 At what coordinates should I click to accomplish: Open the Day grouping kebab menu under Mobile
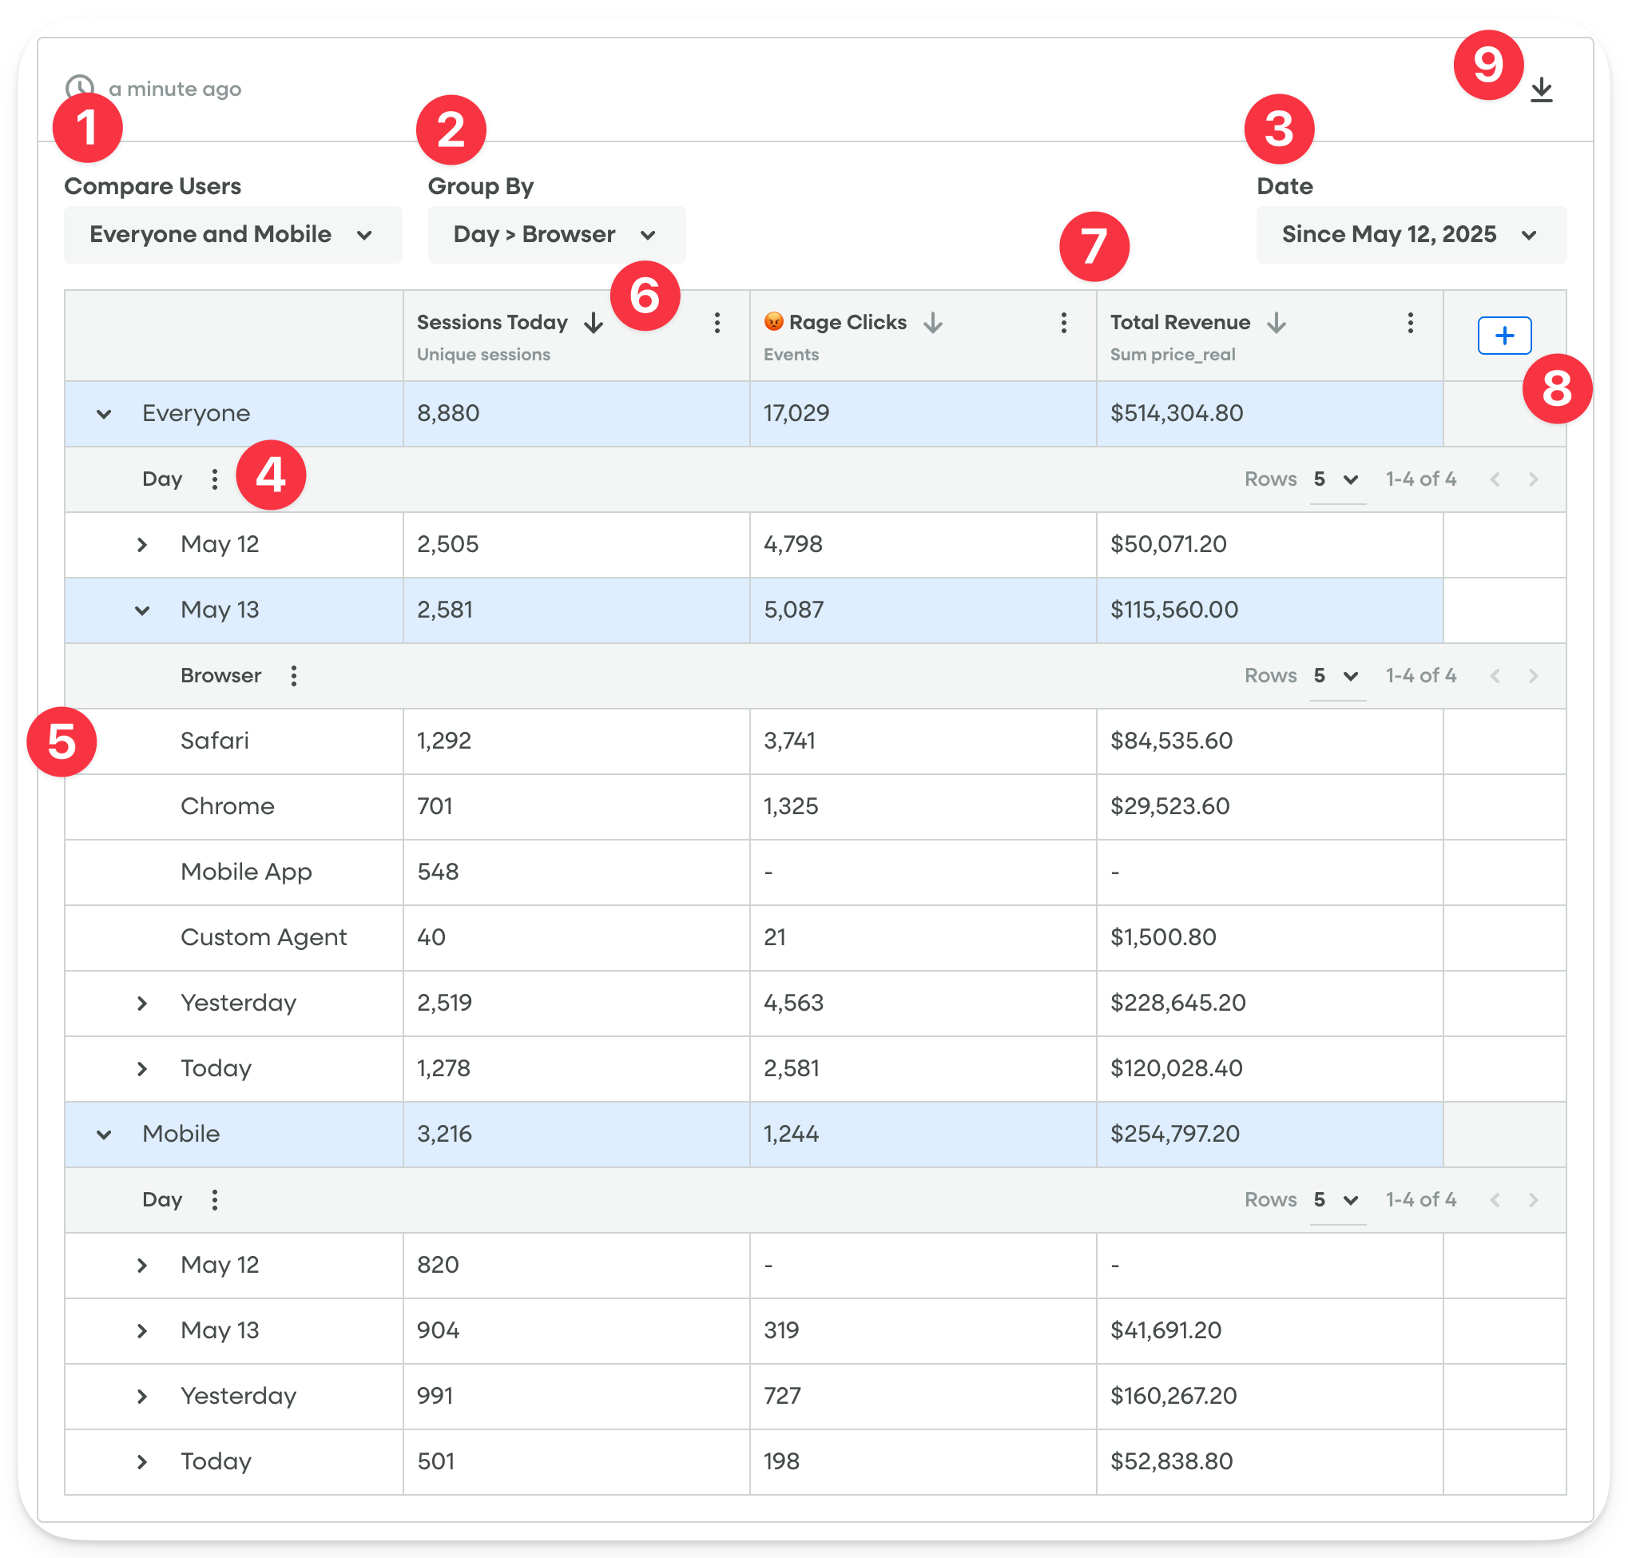point(214,1199)
